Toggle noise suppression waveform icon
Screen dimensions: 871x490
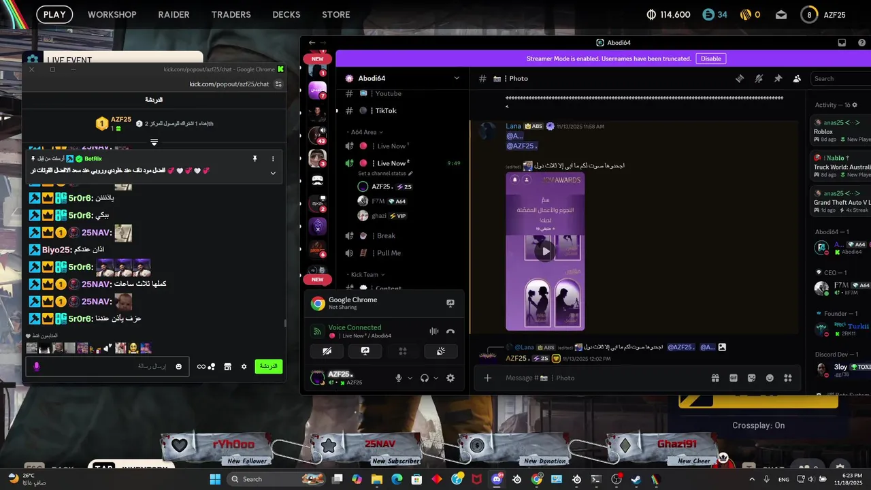point(433,331)
